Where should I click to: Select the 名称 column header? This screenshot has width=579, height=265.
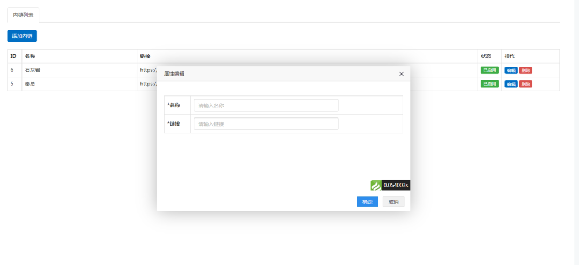[x=30, y=56]
